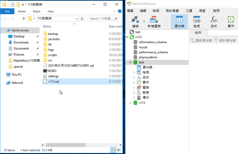Collapse the v113 connection in Navicat
This screenshot has width=238, height=154.
coord(127,37)
